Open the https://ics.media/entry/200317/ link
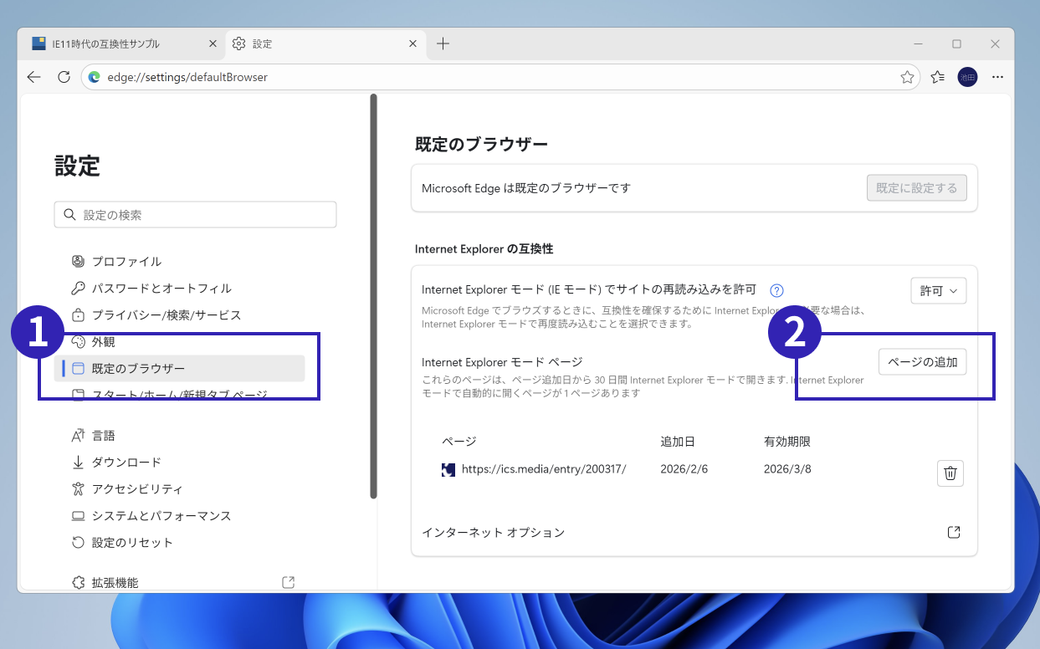 coord(543,469)
